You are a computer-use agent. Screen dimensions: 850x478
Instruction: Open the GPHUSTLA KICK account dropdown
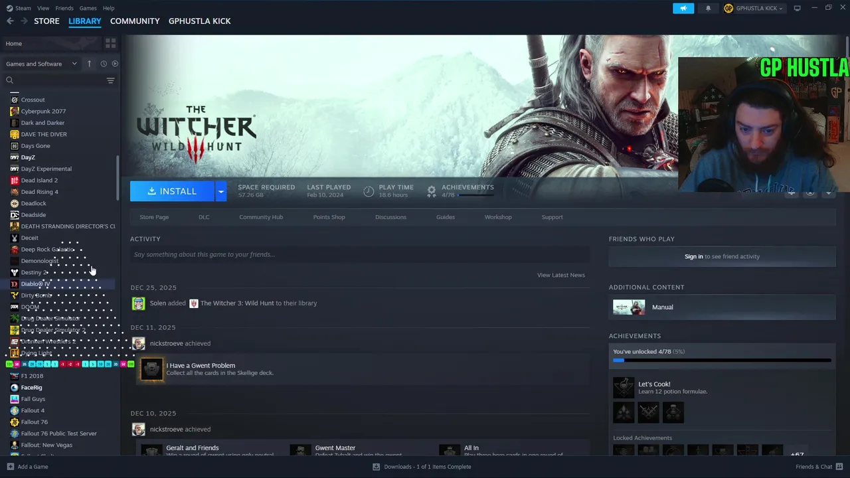coord(753,8)
